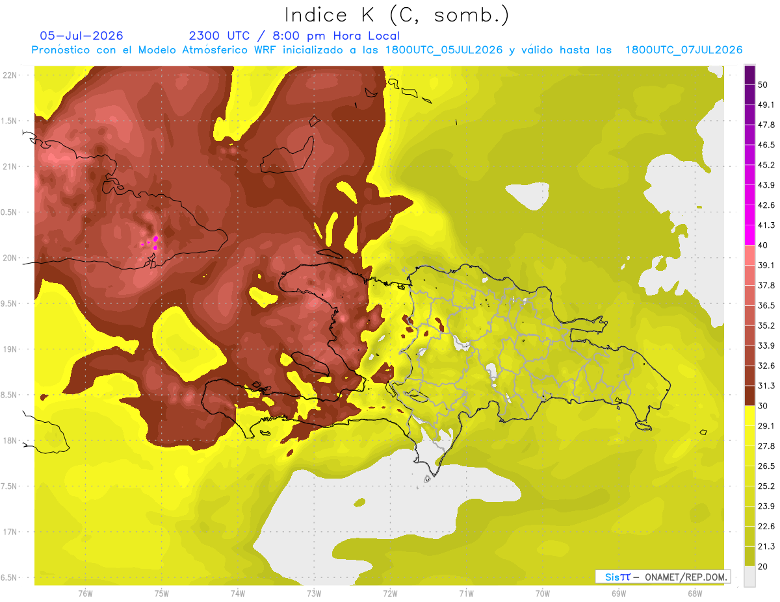Click the colorbar label "30"
Image resolution: width=780 pixels, height=602 pixels.
tap(763, 406)
